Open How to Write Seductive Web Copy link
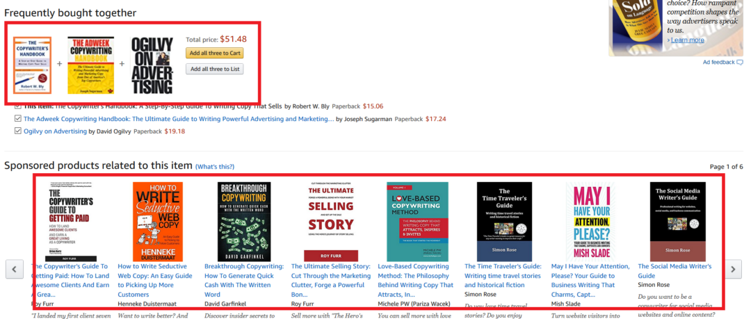Screen dimensions: 751x319 coord(155,280)
